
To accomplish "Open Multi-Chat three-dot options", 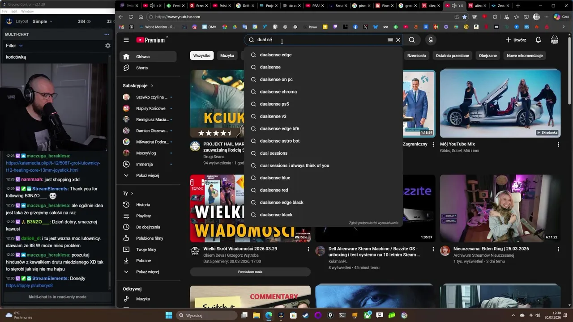I will 107,34.
